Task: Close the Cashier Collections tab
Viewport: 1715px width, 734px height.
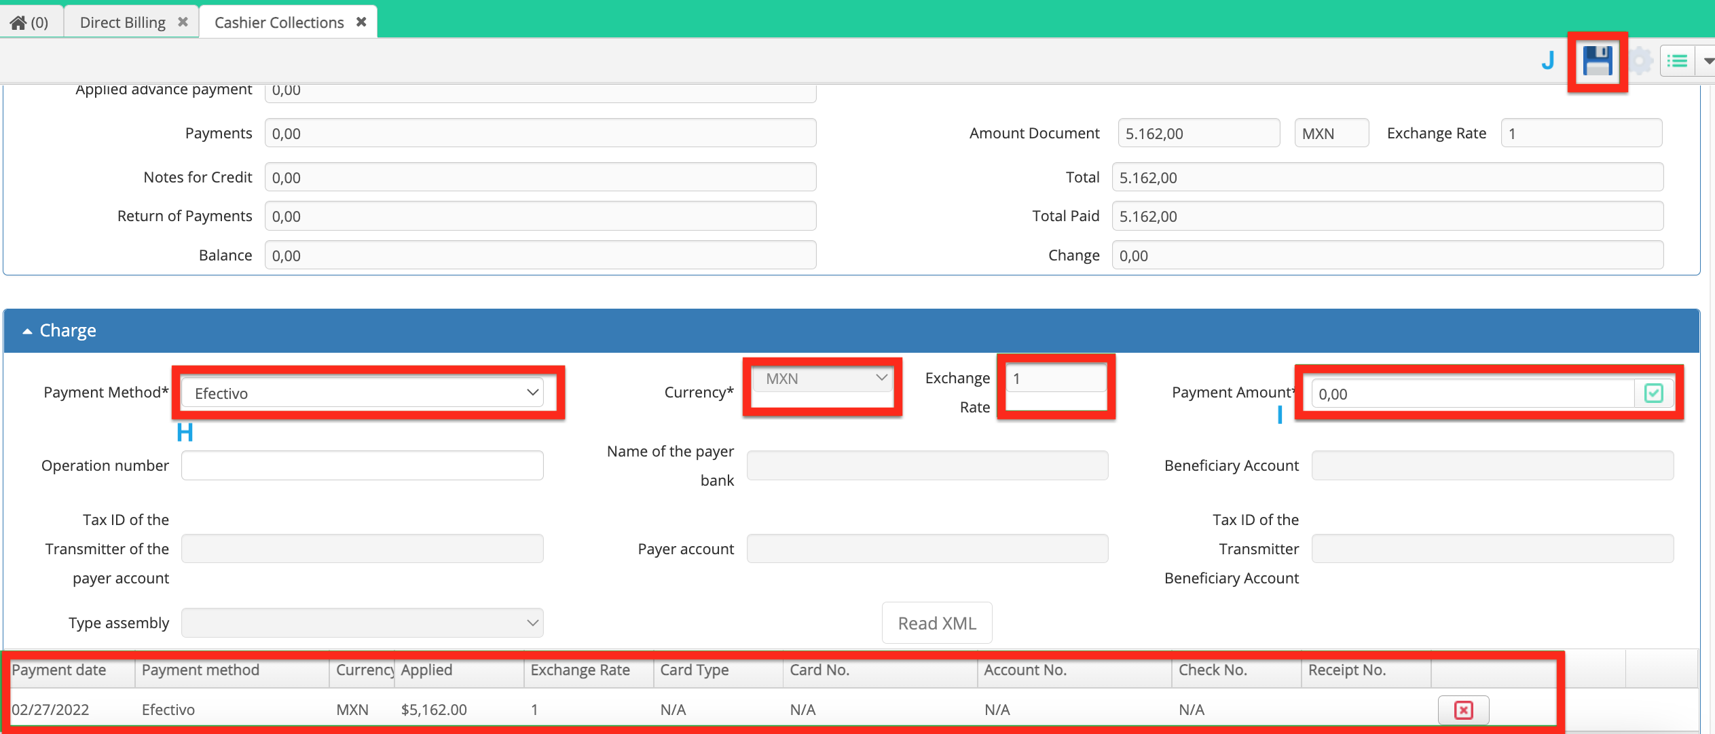Action: 361,22
